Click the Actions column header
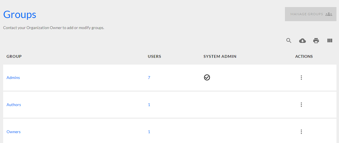The height and width of the screenshot is (143, 339). [x=304, y=56]
